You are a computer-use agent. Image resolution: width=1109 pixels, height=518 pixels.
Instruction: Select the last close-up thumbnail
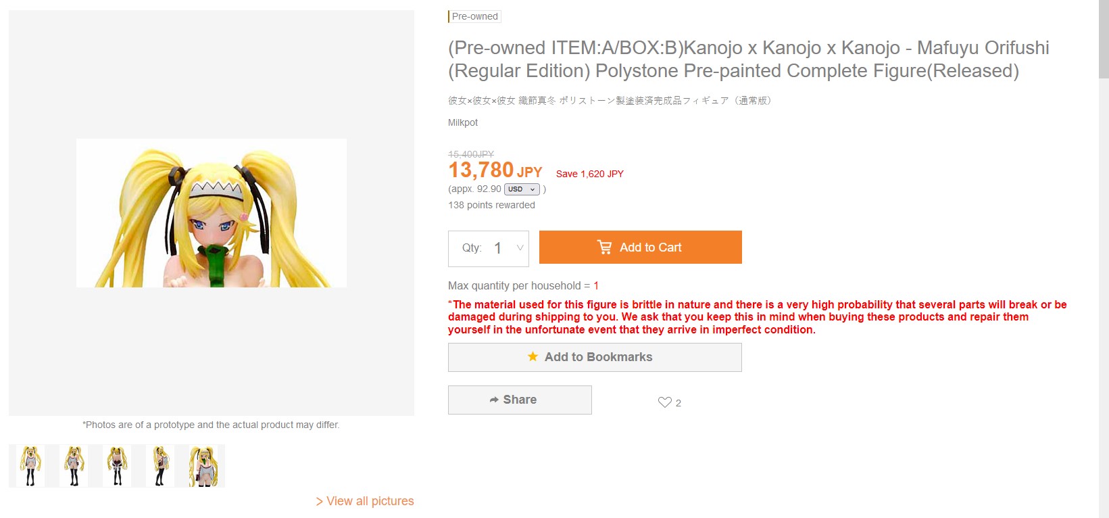(203, 466)
